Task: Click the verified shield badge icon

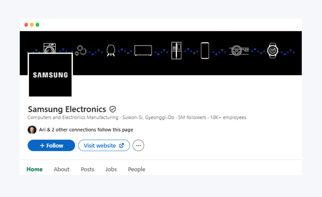Action: [112, 109]
